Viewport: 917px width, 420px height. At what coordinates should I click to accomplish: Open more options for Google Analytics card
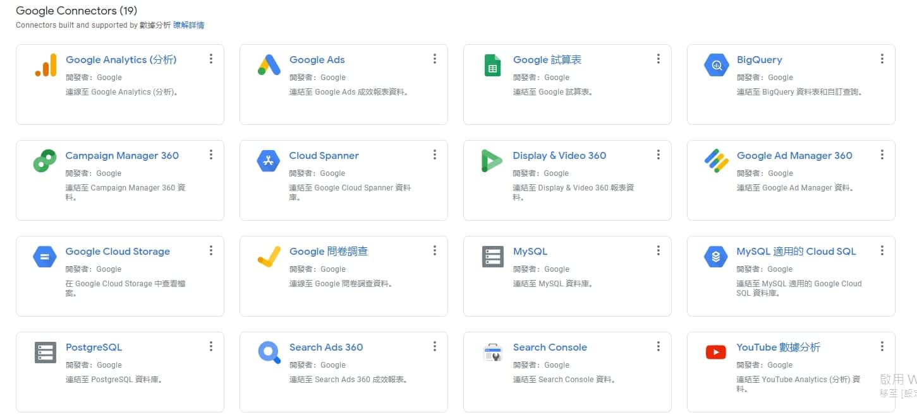(211, 59)
